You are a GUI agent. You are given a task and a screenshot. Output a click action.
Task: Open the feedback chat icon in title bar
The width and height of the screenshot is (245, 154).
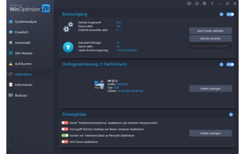189,4
